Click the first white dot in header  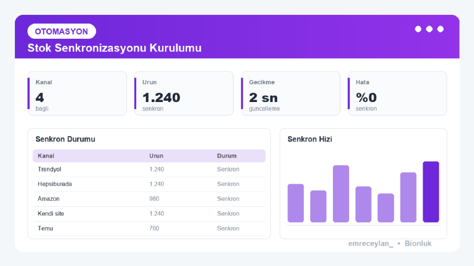418,29
